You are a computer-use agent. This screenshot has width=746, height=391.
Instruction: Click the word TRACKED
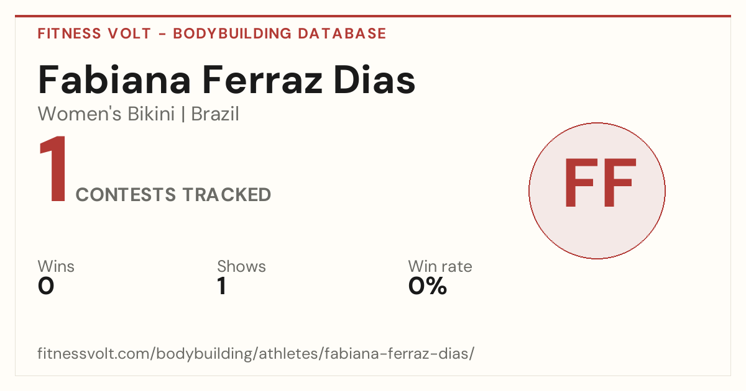tap(226, 195)
